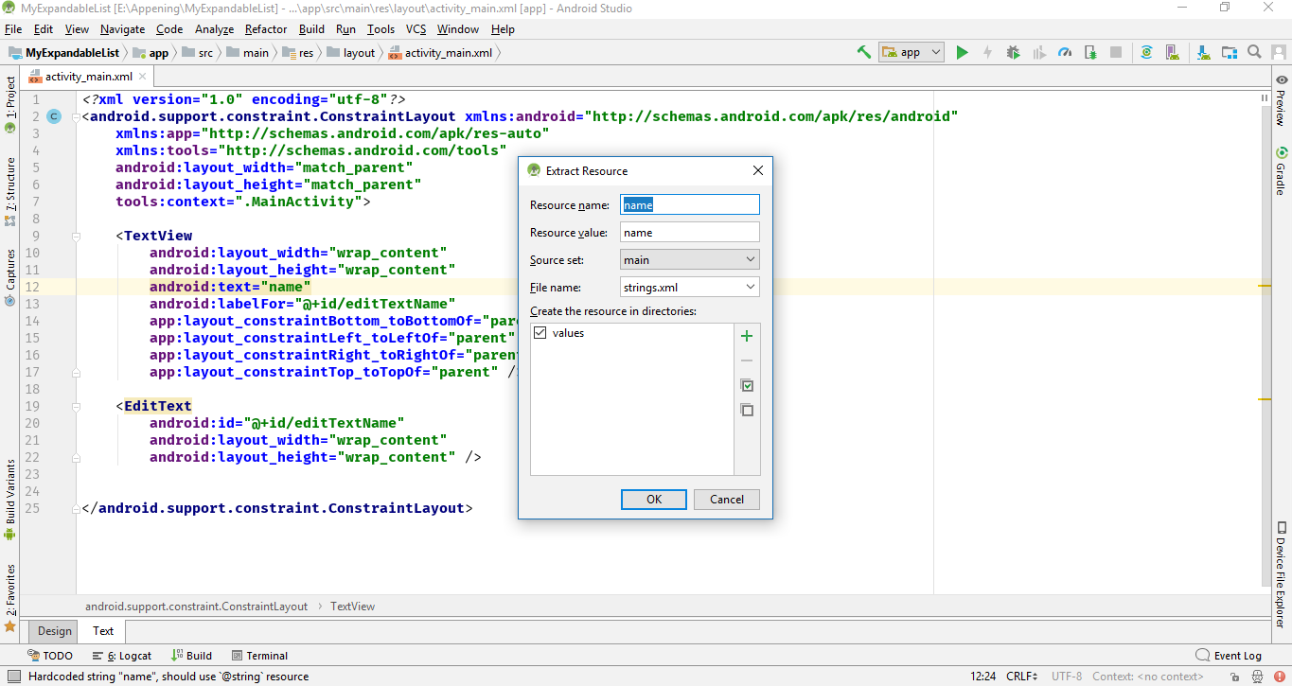Viewport: 1292px width, 686px height.
Task: Open the run configuration dropdown showing app
Action: [911, 52]
